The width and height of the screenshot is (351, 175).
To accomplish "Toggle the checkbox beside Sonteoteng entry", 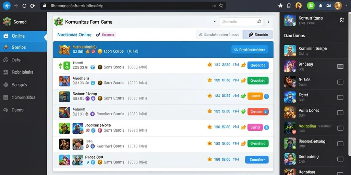I will [340, 159].
